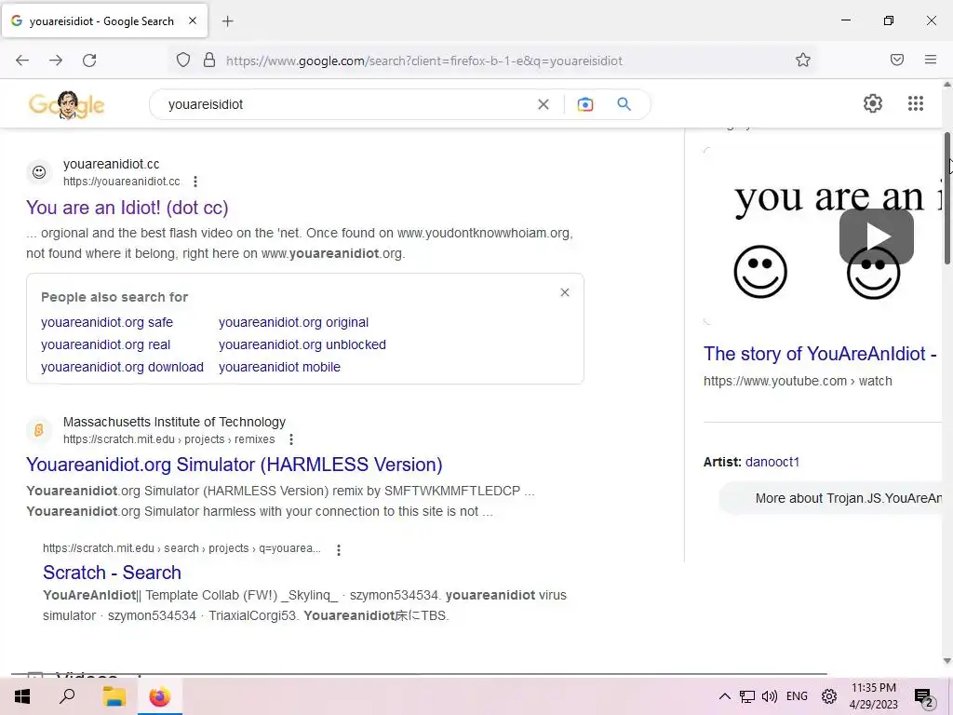The height and width of the screenshot is (715, 953).
Task: Open Windows taskbar search
Action: point(67,696)
